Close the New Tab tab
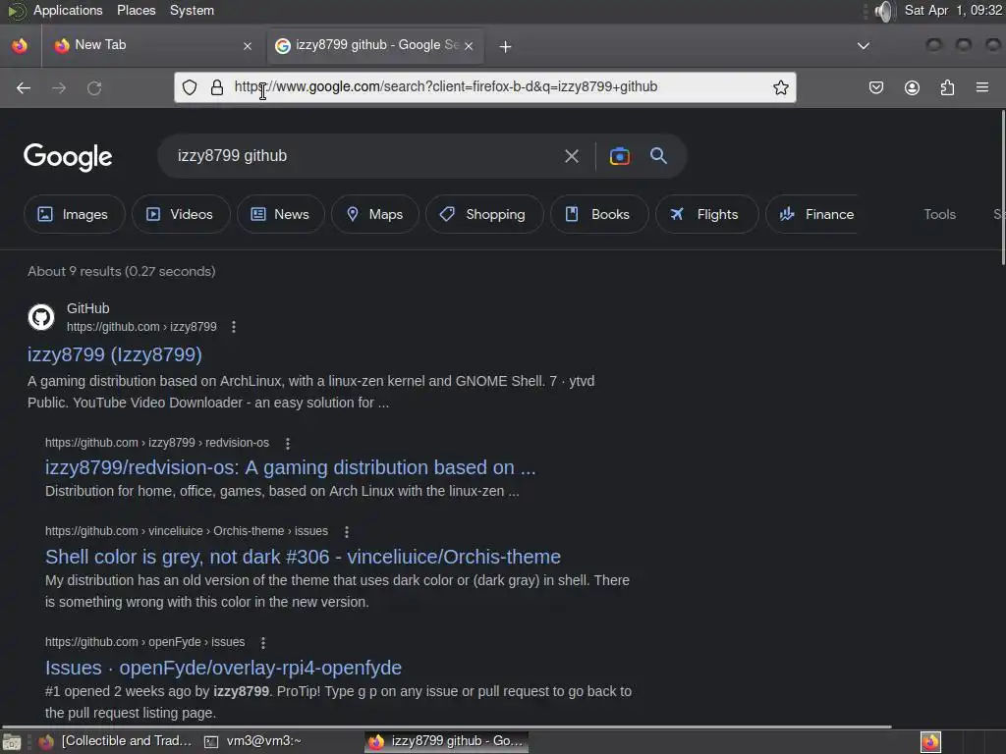This screenshot has width=1006, height=754. [248, 45]
